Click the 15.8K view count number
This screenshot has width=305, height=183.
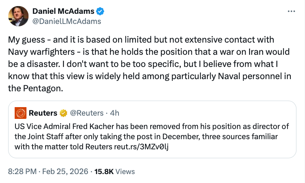[x=104, y=172]
